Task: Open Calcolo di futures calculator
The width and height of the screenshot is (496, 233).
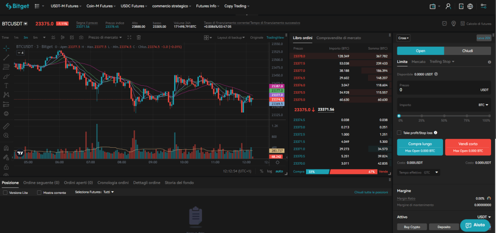Action: (476, 23)
